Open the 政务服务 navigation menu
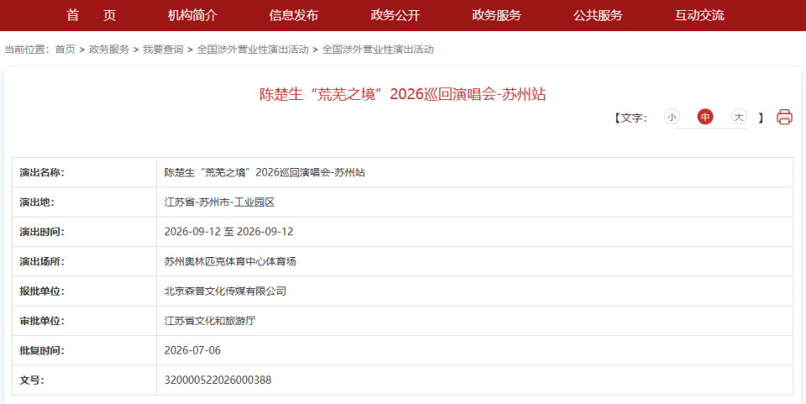Screen dimensions: 806x404 [x=496, y=15]
